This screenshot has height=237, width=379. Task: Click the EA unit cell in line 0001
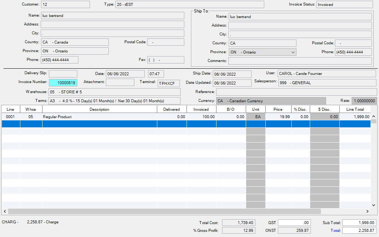point(255,117)
